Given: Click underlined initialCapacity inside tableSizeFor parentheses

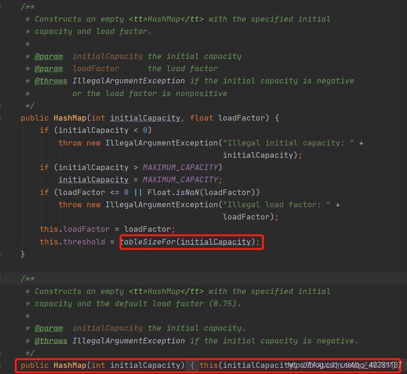Looking at the screenshot, I should (216, 242).
